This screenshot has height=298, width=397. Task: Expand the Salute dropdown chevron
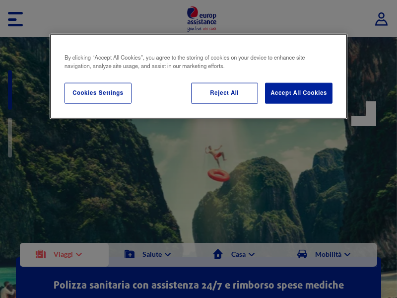168,254
